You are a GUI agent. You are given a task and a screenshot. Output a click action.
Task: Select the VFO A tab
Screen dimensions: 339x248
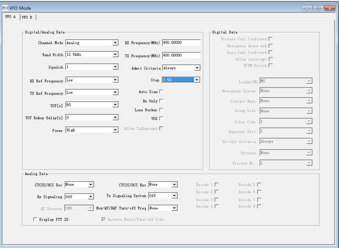[x=10, y=17]
